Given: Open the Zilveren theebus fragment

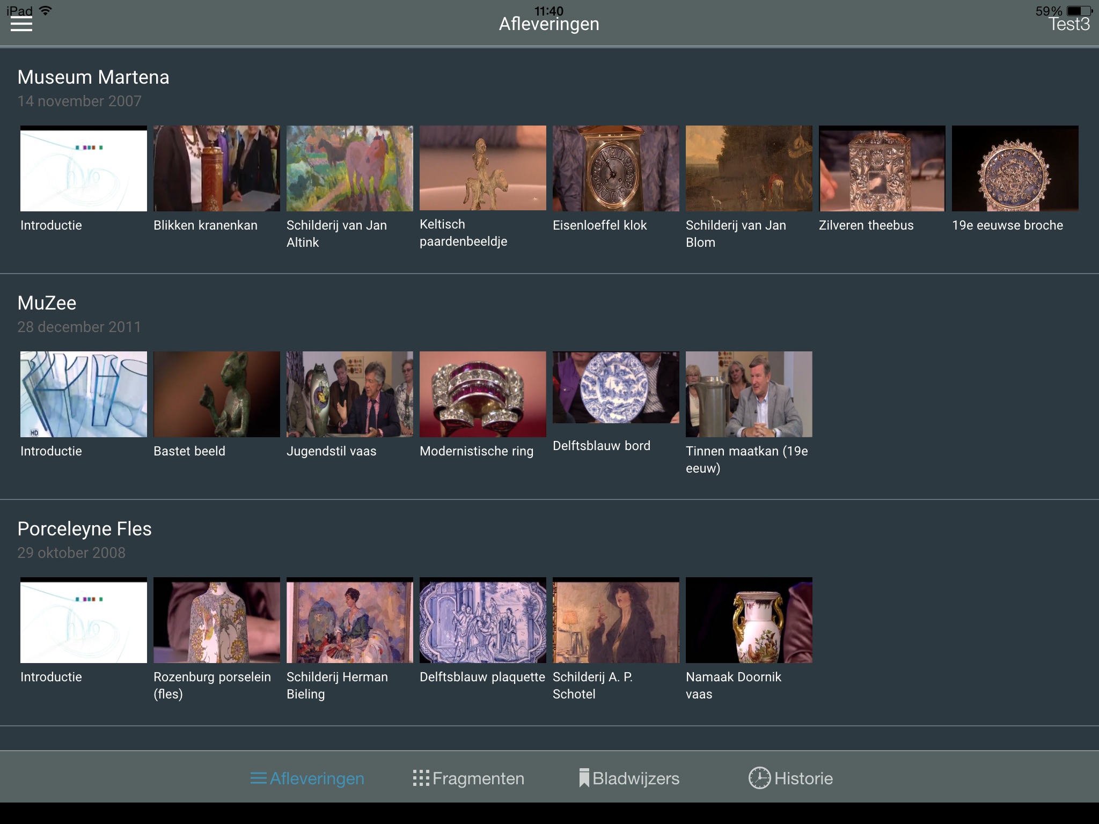Looking at the screenshot, I should [882, 168].
